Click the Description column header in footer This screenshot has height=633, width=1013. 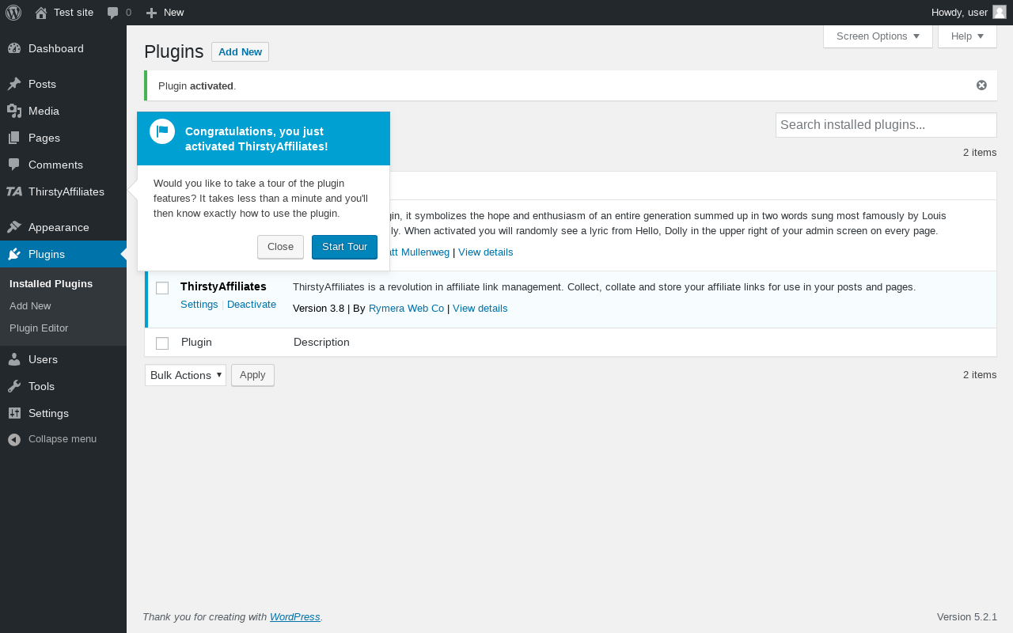pos(321,343)
